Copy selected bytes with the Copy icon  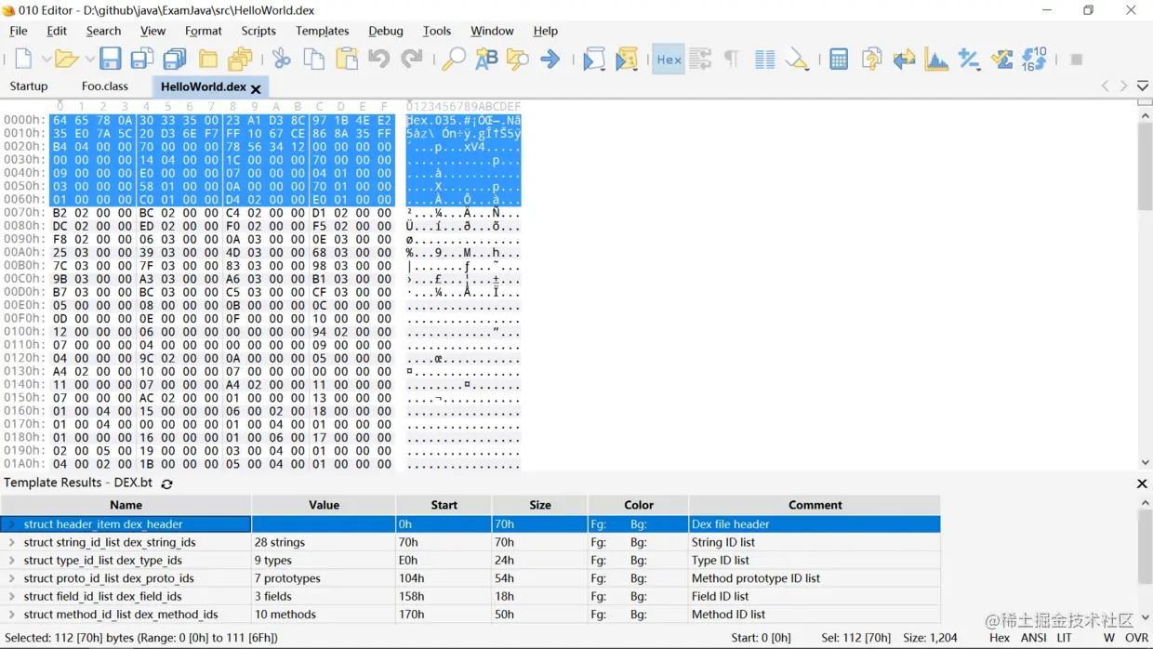pos(314,60)
